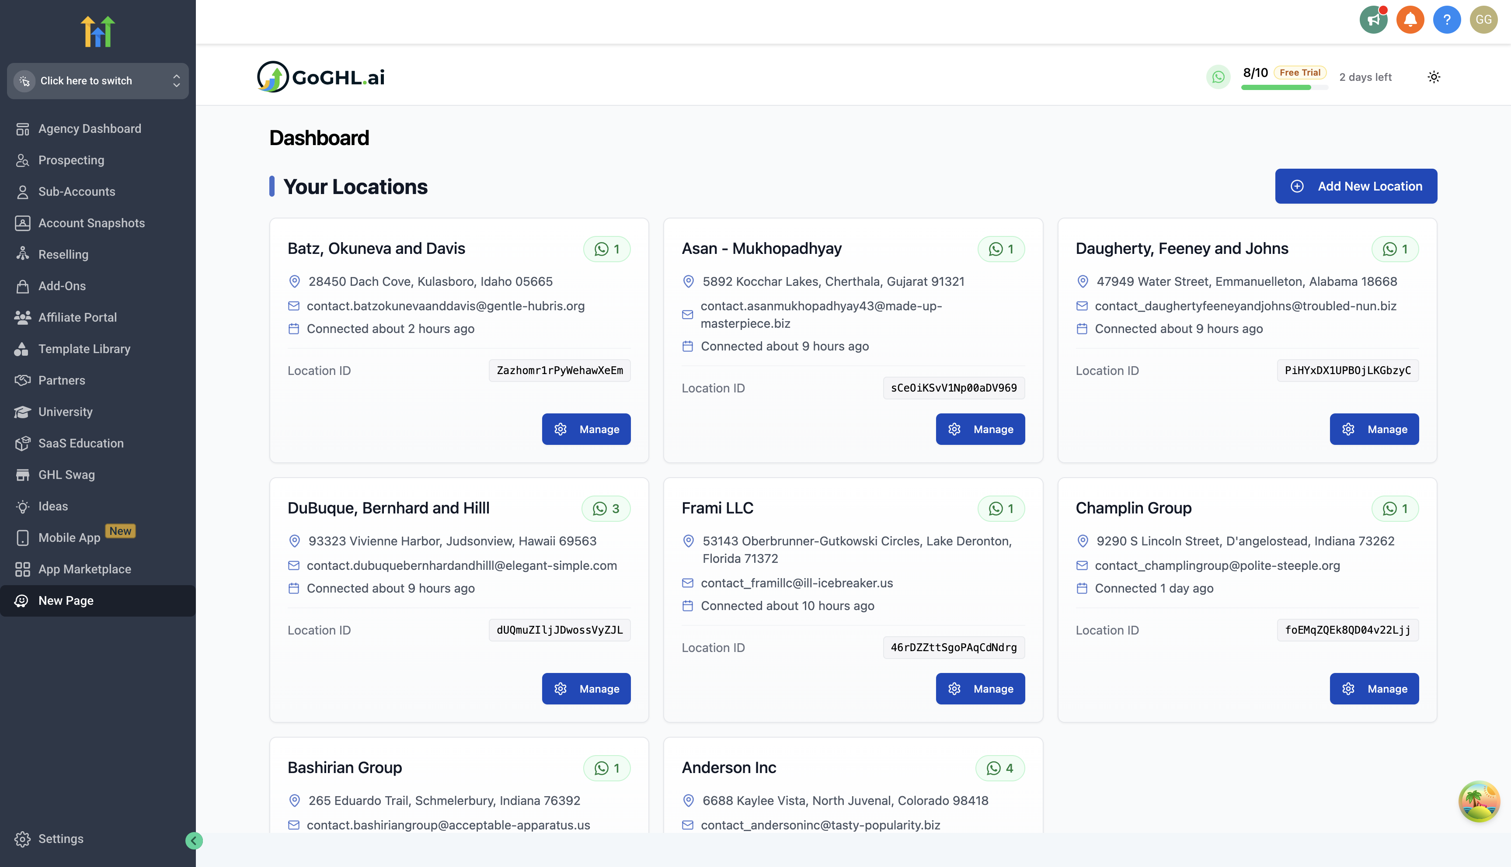This screenshot has width=1511, height=867.
Task: Click location ID sCeOiKSvV1Np00aDV969
Action: [954, 388]
